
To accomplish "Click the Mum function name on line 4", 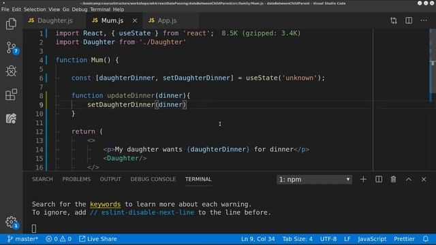I will click(97, 60).
